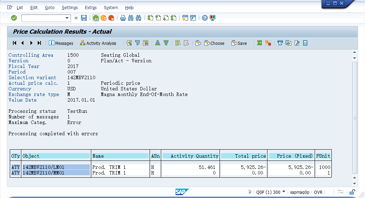
Task: Click the Export to local file icon
Action: click(288, 43)
